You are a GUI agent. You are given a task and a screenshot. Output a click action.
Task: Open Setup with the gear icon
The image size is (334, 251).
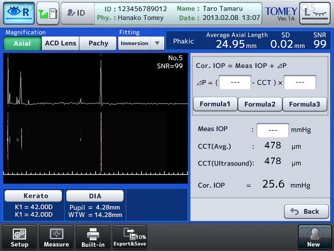19,237
